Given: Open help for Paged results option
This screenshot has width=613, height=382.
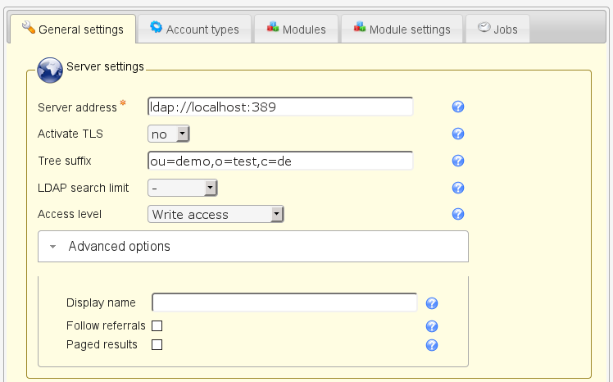Looking at the screenshot, I should click(x=432, y=345).
